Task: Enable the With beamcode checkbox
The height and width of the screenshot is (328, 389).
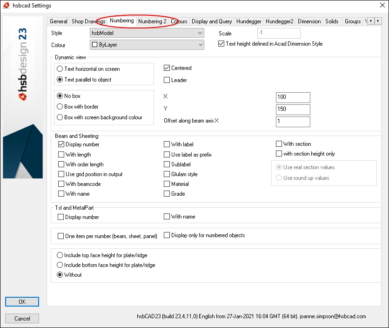Action: 80,184
